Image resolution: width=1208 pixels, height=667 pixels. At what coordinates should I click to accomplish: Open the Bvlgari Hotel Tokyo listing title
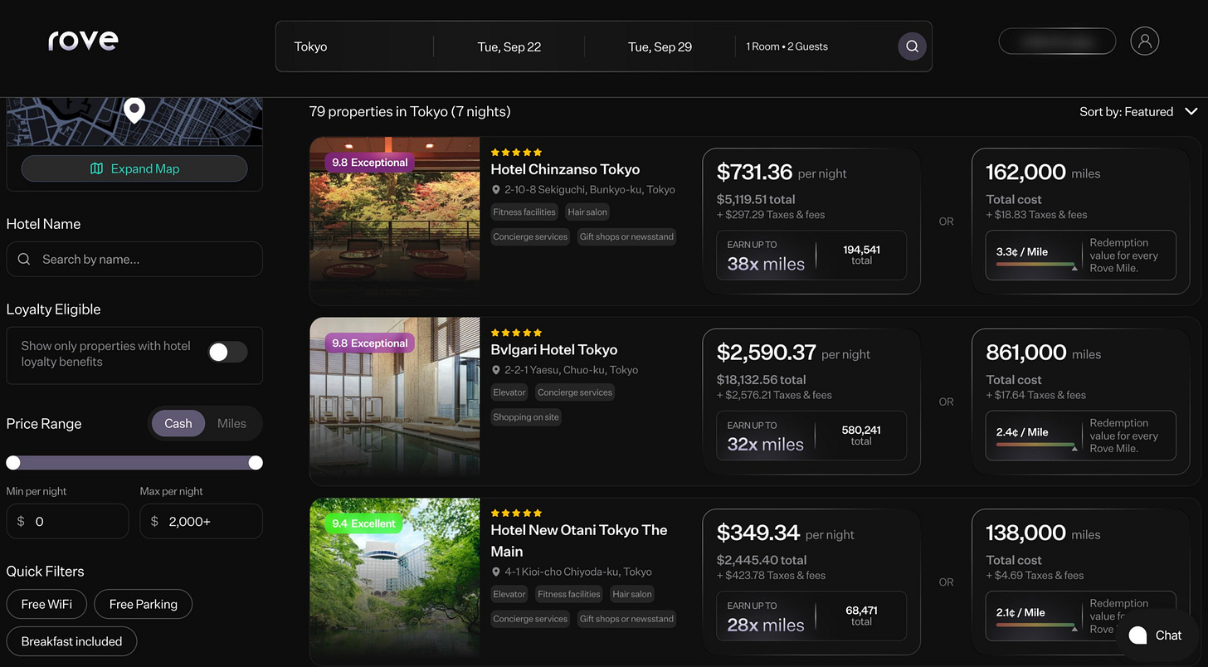coord(554,350)
